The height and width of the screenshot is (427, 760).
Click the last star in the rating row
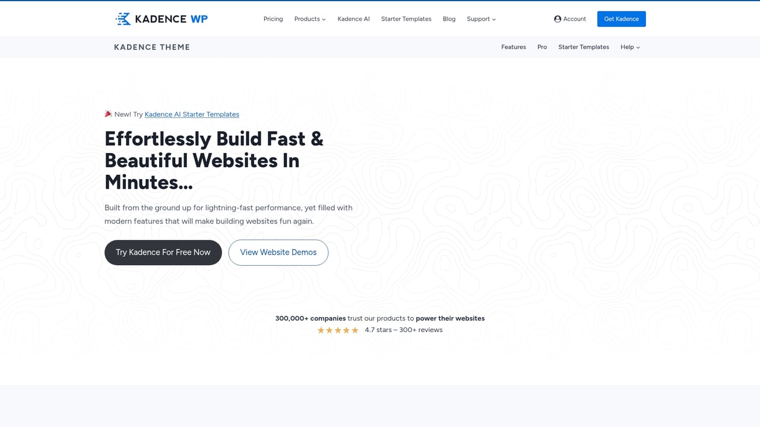pos(354,330)
